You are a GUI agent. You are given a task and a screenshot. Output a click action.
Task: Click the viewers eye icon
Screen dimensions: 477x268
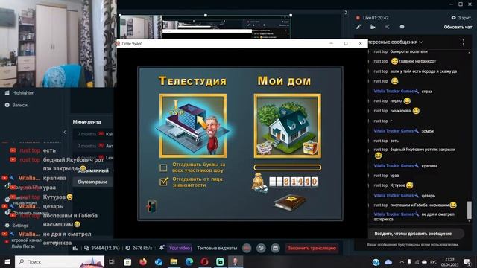(453, 18)
